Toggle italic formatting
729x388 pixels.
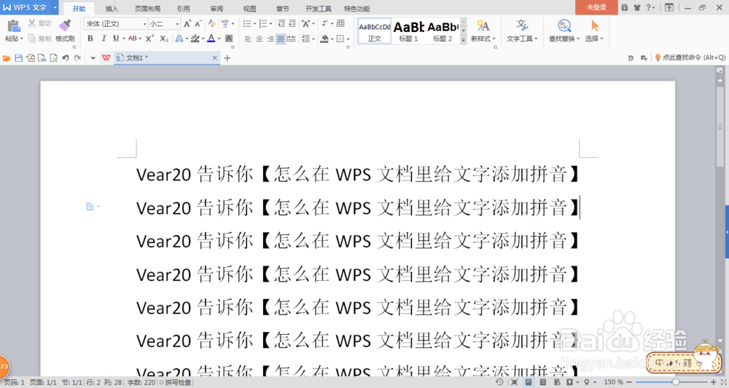click(x=104, y=39)
